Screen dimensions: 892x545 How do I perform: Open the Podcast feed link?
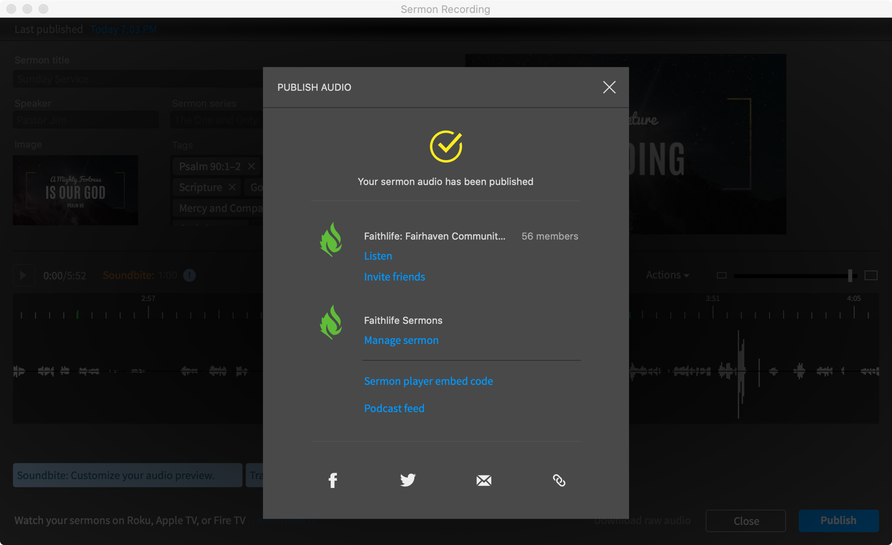pos(394,409)
